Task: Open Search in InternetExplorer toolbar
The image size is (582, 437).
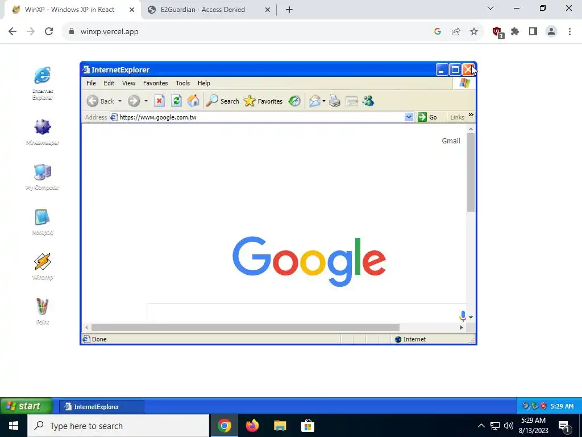Action: tap(222, 101)
